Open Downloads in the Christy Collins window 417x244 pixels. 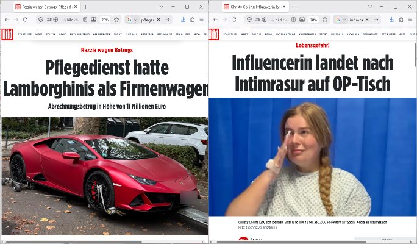click(x=391, y=20)
